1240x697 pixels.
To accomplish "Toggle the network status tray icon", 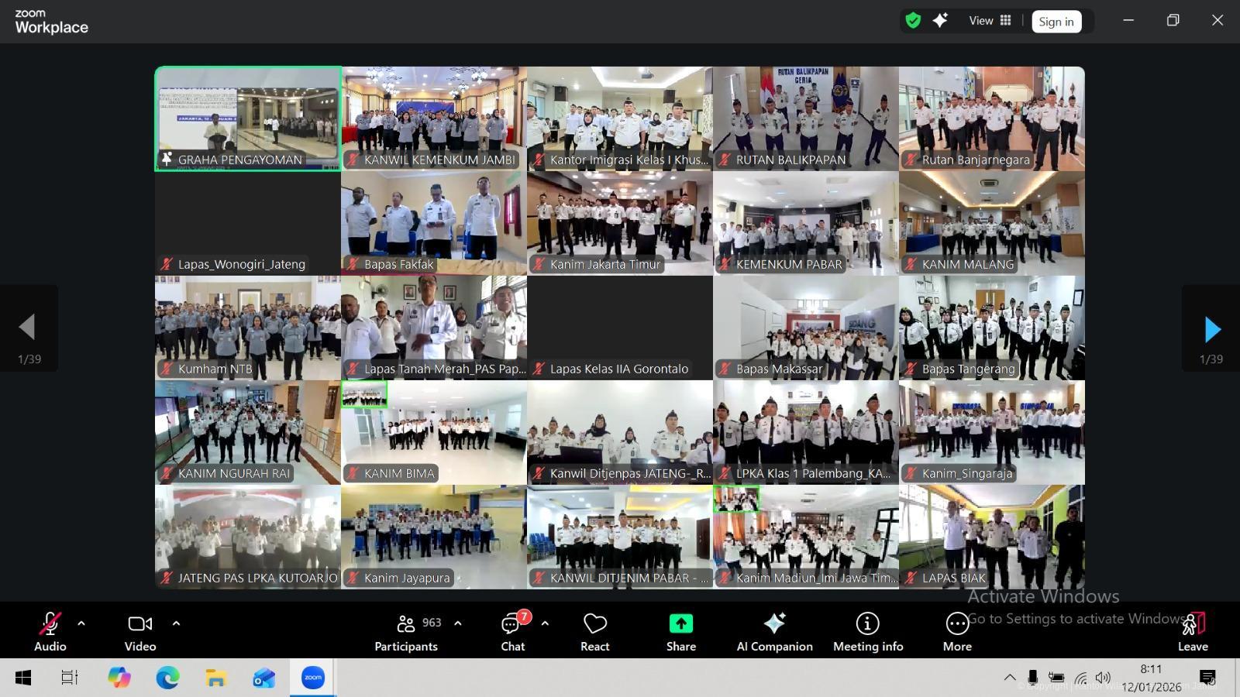I will pos(1080,677).
